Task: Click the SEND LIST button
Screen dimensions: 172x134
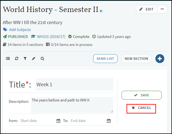Action: tap(105, 59)
